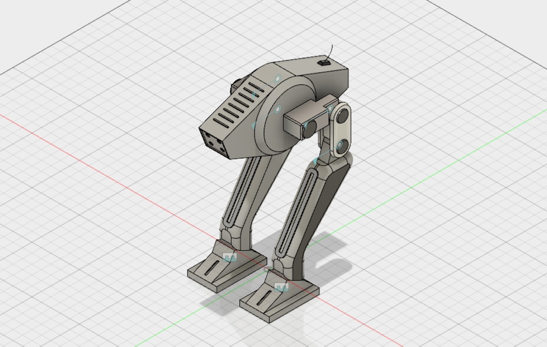Select the small black button atop the head
Viewport: 547px width, 347px height.
click(324, 63)
